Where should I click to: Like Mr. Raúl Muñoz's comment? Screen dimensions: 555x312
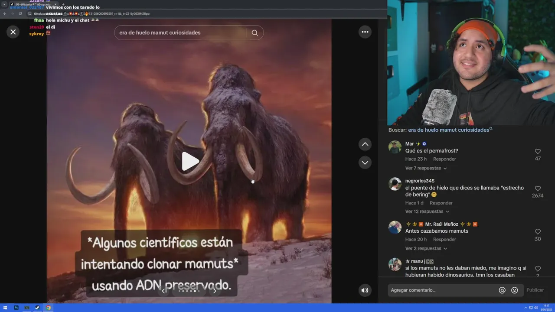click(538, 232)
